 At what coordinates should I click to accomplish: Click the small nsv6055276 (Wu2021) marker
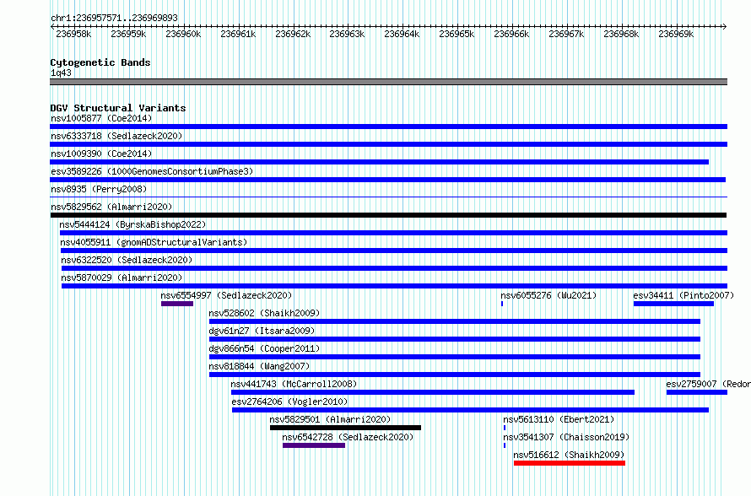tap(502, 304)
